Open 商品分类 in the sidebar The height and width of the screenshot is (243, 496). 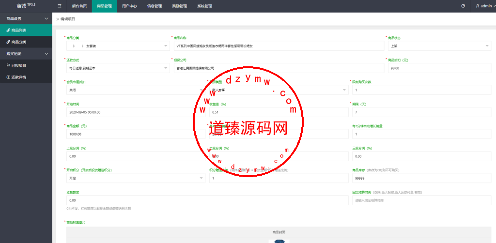point(26,42)
